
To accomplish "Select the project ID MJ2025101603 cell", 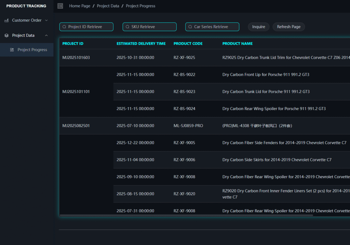I will [x=76, y=58].
